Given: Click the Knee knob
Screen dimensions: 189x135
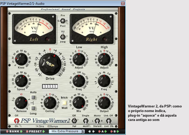Looking at the screenshot, I should (x=21, y=59).
